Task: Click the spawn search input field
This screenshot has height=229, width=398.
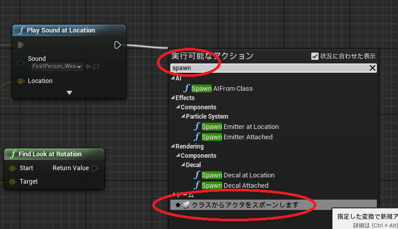Action: coord(269,68)
